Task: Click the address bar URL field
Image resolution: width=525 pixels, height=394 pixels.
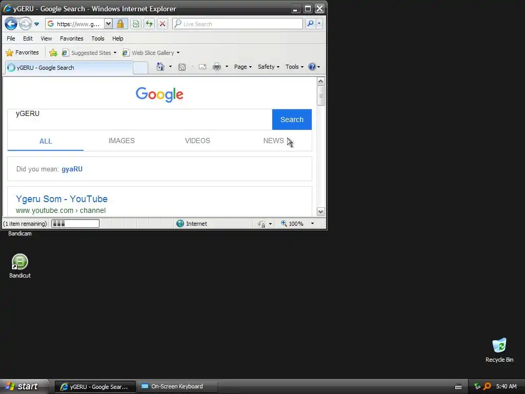Action: point(75,24)
